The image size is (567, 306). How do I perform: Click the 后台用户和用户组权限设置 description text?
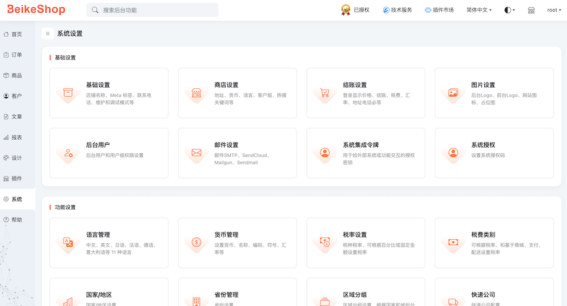[115, 156]
